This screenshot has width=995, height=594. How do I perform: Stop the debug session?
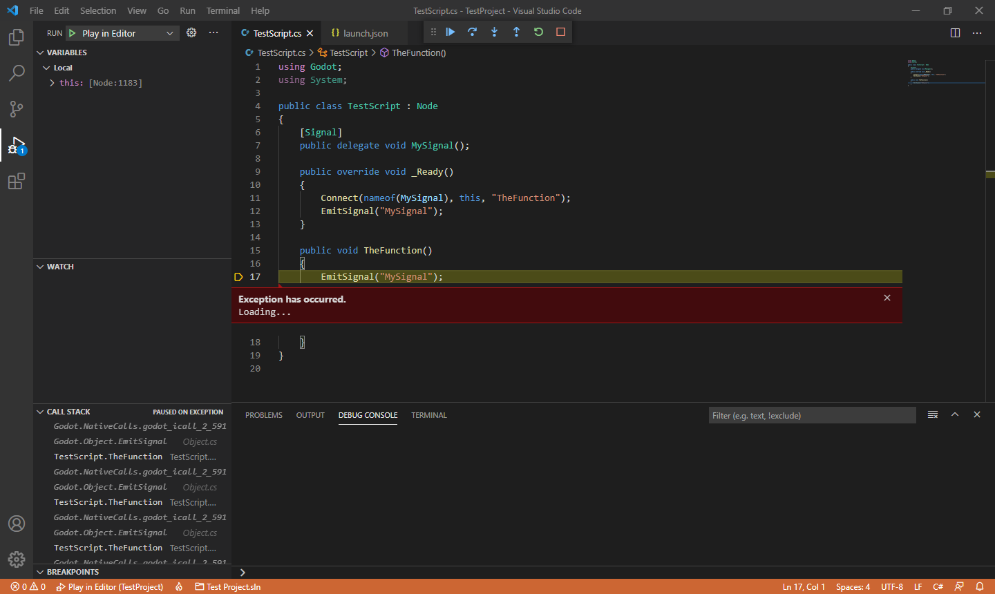click(561, 32)
